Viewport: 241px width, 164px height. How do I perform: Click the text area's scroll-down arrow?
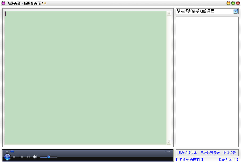[169, 142]
